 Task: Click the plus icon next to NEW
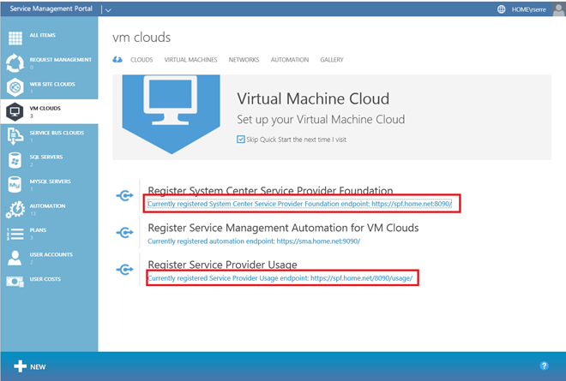point(21,366)
